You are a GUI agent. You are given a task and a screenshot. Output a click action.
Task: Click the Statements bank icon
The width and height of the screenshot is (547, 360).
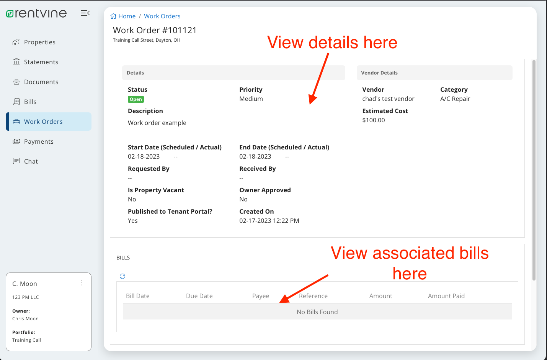point(16,62)
